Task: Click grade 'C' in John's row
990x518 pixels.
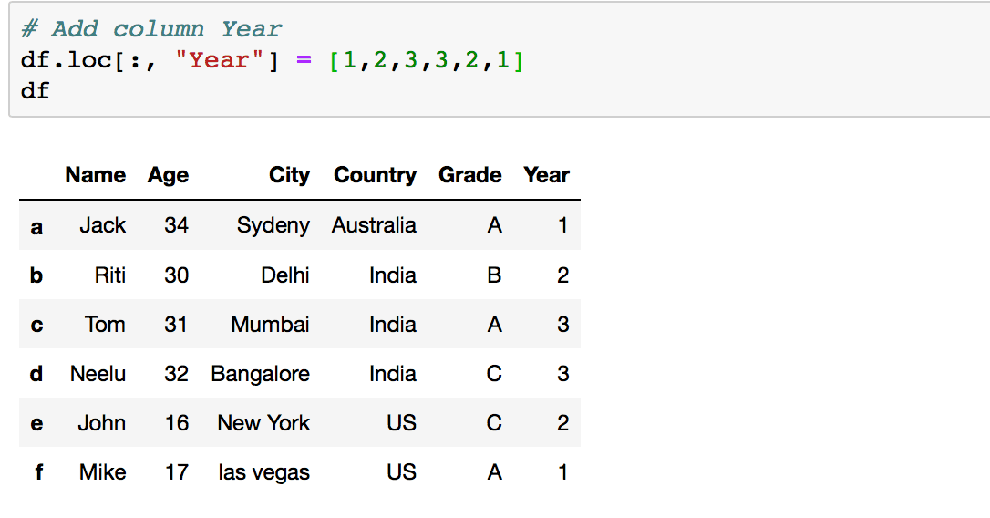Action: click(494, 423)
